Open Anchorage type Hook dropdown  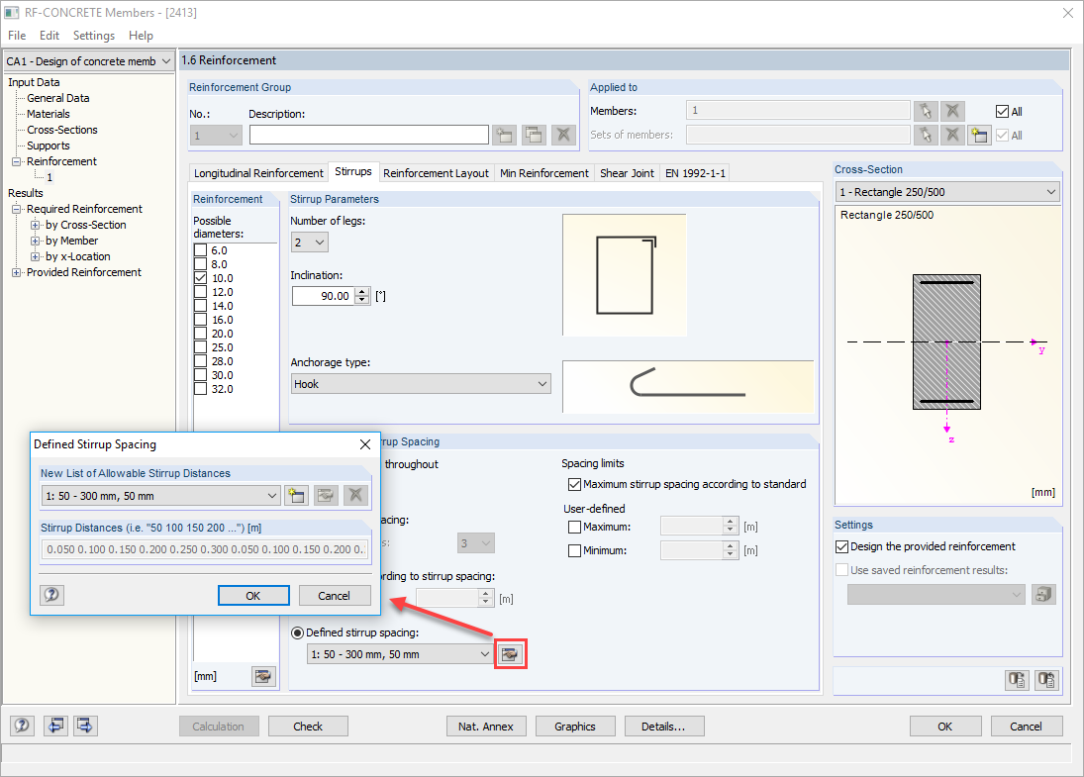(421, 384)
